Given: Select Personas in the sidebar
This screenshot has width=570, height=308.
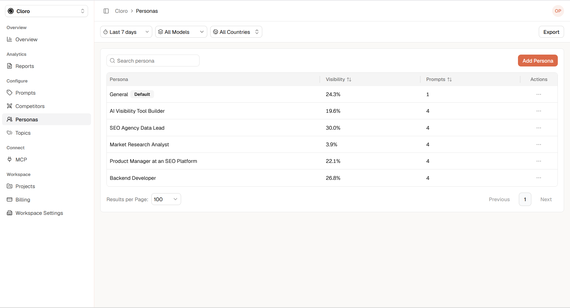Looking at the screenshot, I should click(x=46, y=119).
